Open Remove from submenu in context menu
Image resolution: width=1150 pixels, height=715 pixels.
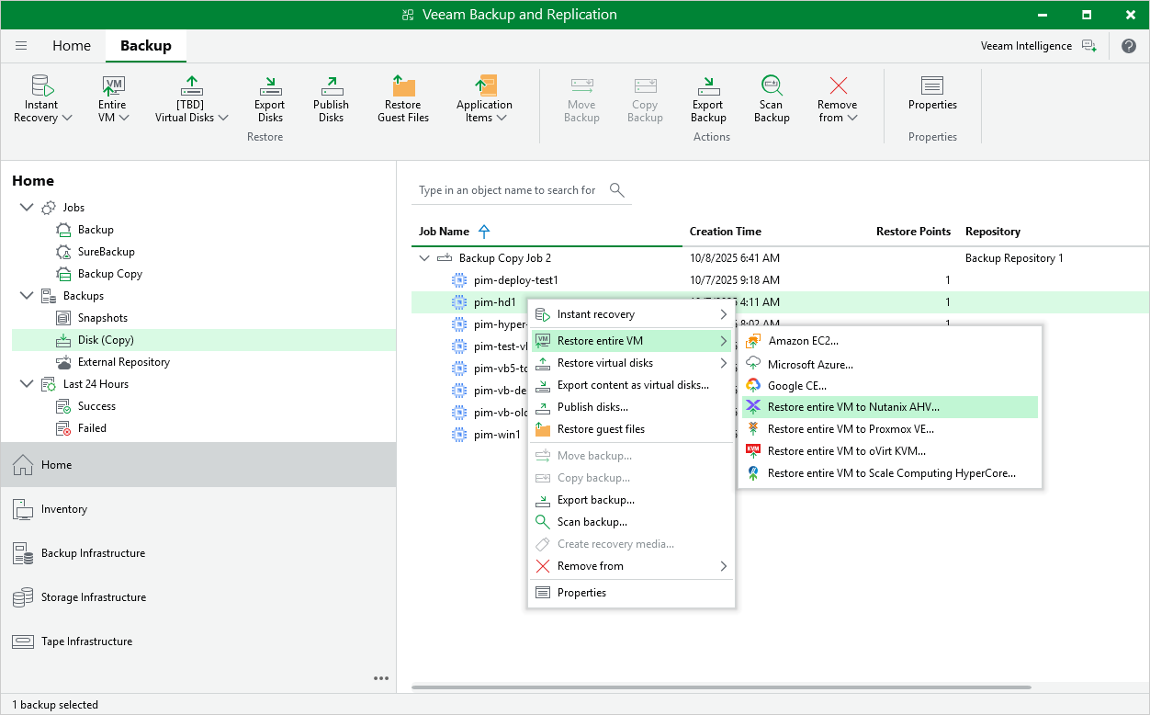(631, 566)
